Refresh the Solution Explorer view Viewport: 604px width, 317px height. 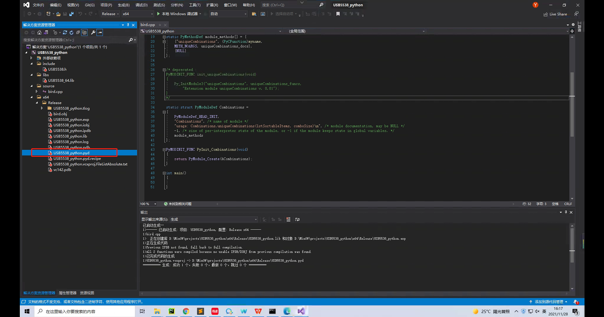[71, 32]
